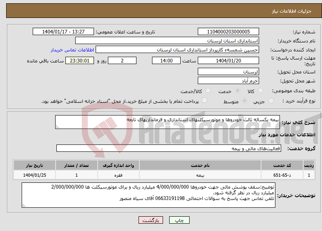Click the buyer notes textarea resize handle

[x=24, y=206]
